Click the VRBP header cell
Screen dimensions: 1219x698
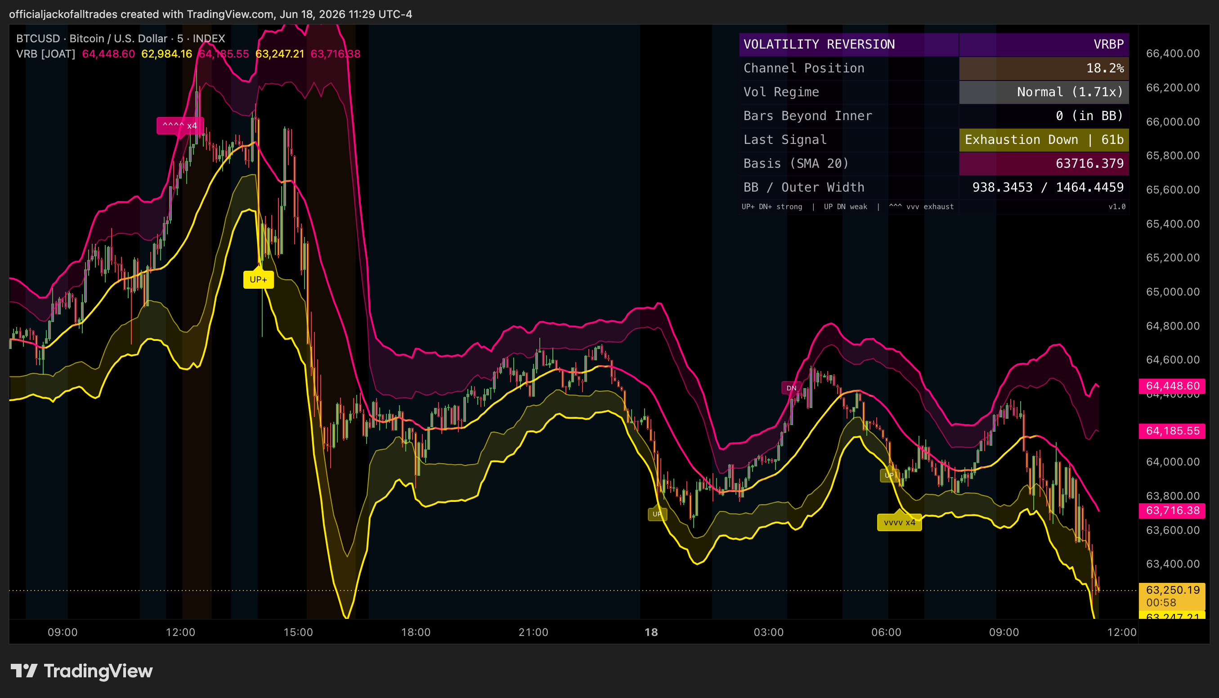point(1044,45)
